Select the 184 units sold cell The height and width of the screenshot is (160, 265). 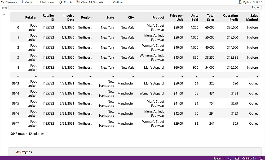point(196,103)
